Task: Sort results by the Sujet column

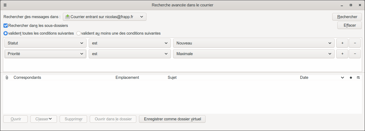Action: point(172,77)
